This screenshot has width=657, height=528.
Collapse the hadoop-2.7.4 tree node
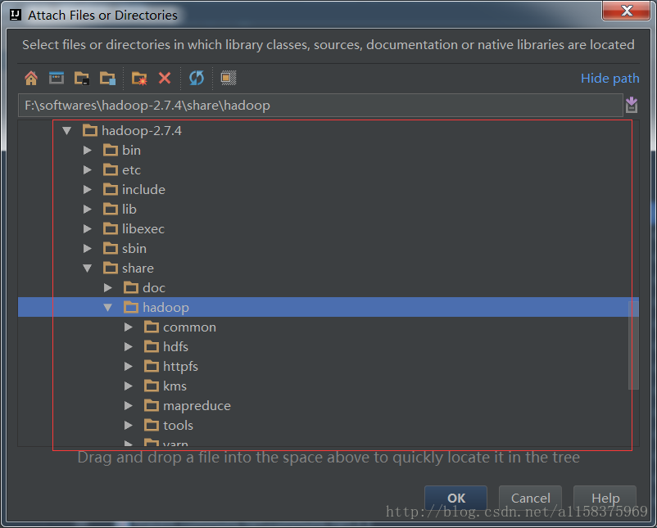click(x=66, y=131)
